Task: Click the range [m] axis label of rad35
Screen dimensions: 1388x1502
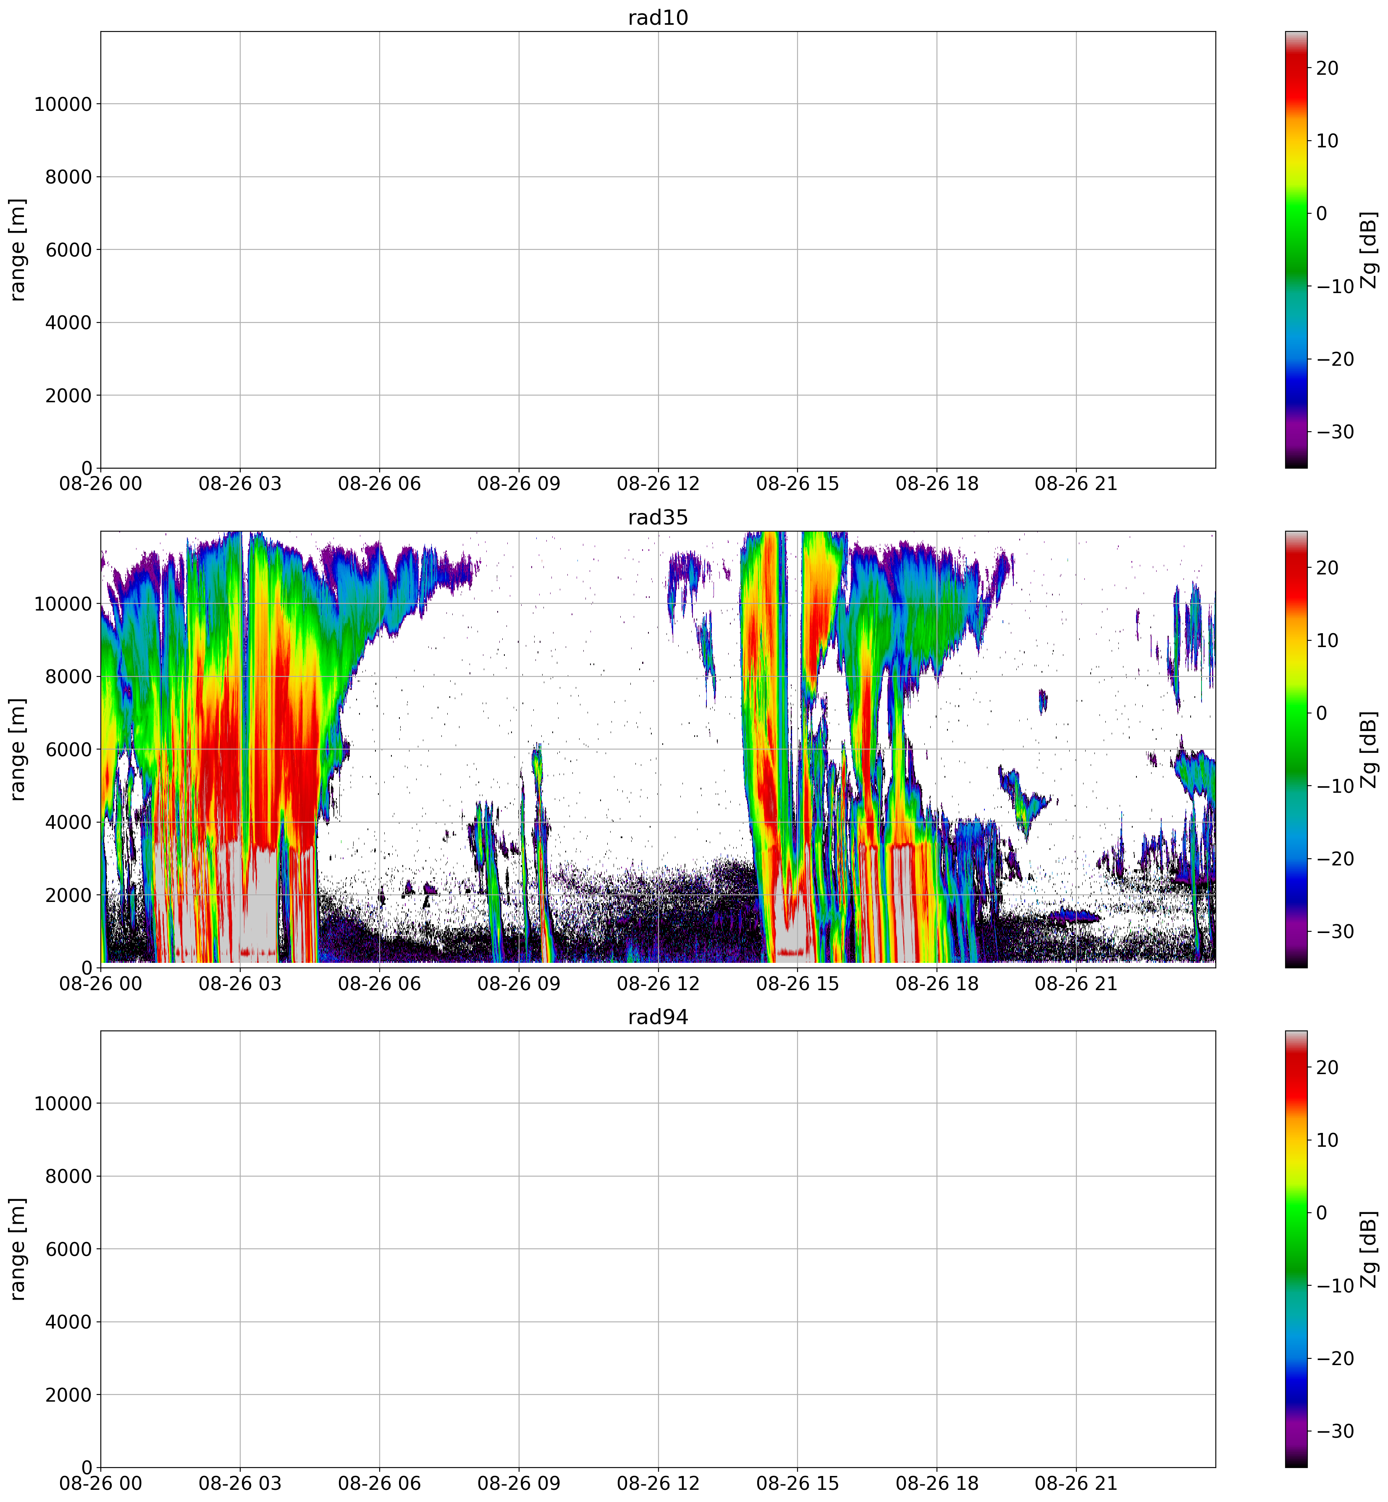Action: (x=17, y=750)
